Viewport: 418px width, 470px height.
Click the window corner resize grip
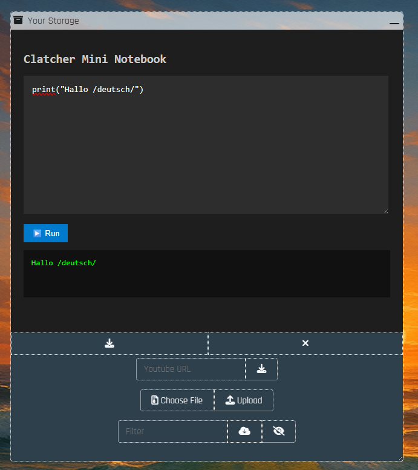point(400,458)
